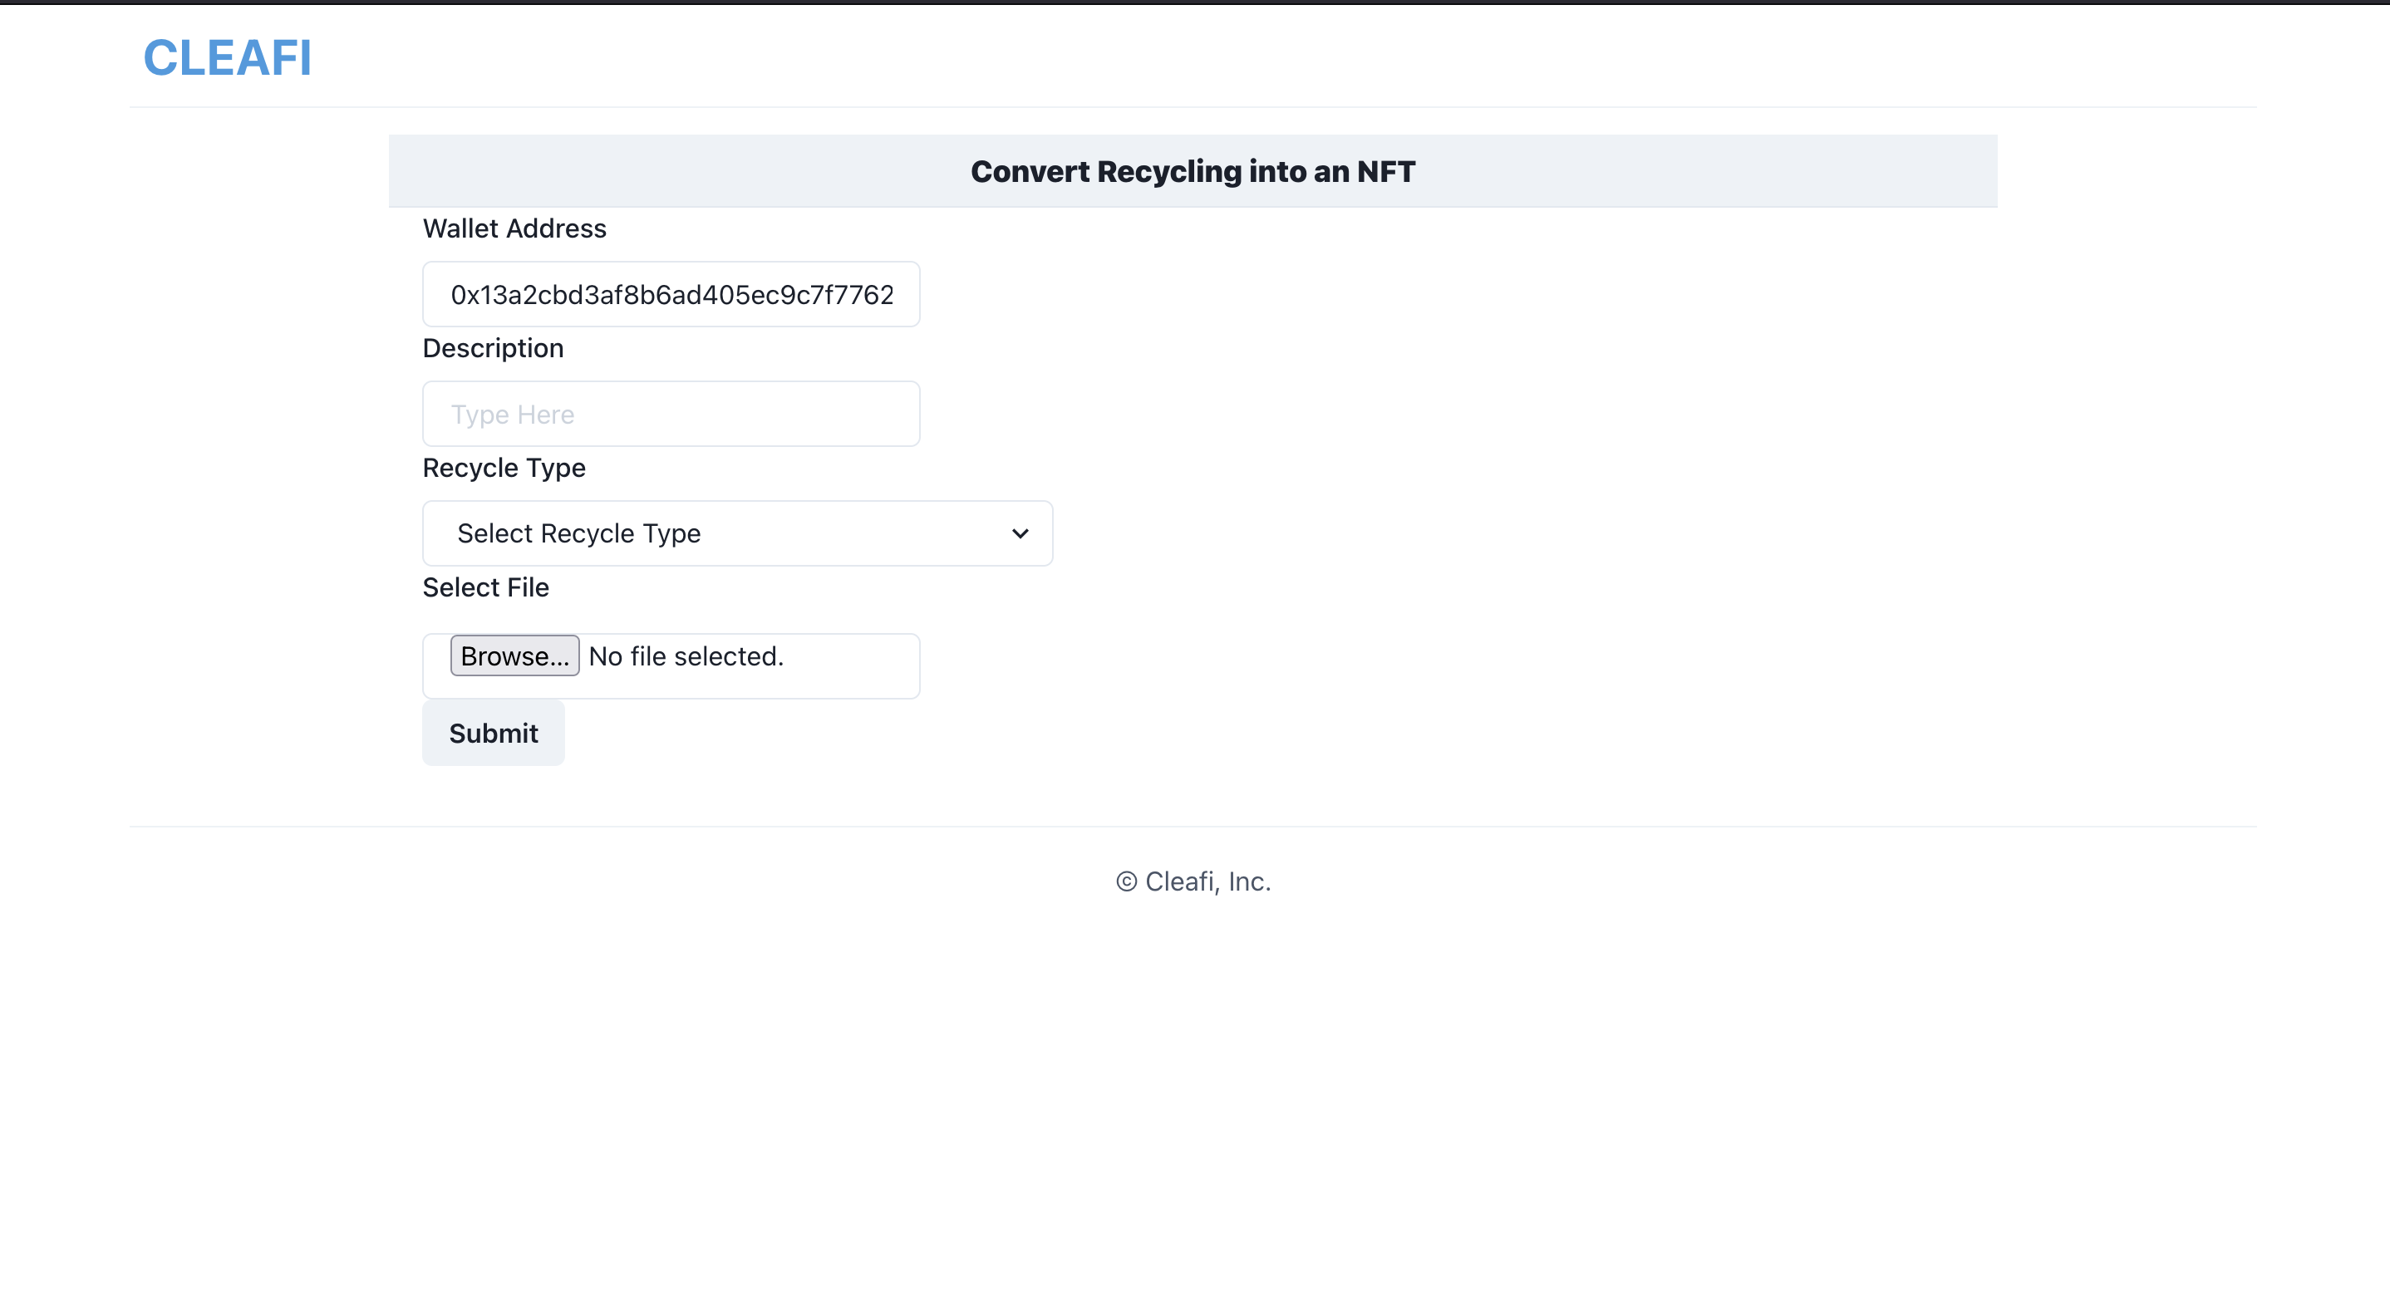Open the Select Recycle Type dropdown

tap(736, 533)
